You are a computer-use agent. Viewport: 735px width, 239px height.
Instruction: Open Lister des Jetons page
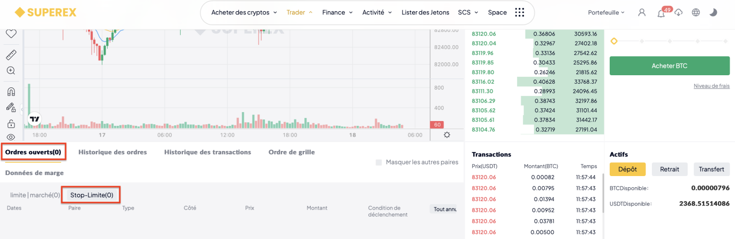click(425, 12)
